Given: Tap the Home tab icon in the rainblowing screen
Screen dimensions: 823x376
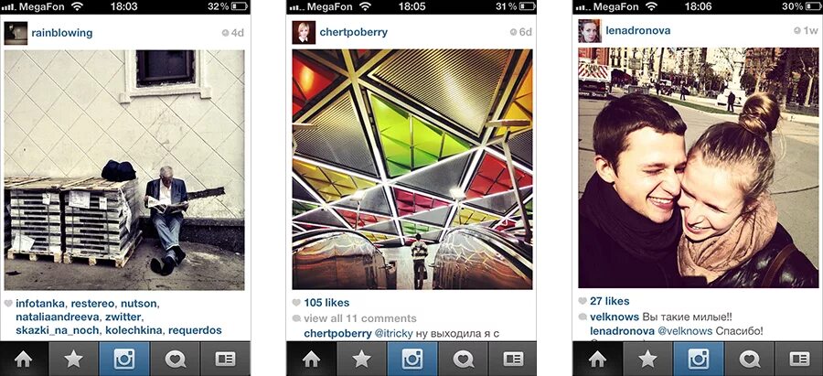Looking at the screenshot, I should point(24,360).
